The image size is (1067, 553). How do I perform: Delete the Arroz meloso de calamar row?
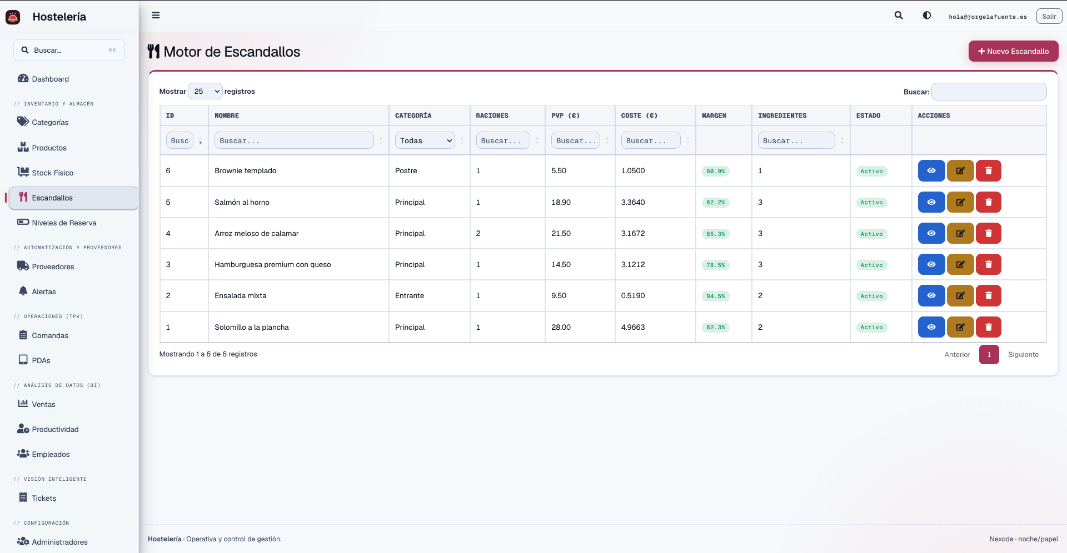pos(989,233)
